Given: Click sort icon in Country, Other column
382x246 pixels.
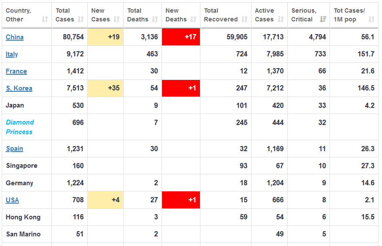Looking at the screenshot, I should point(45,19).
